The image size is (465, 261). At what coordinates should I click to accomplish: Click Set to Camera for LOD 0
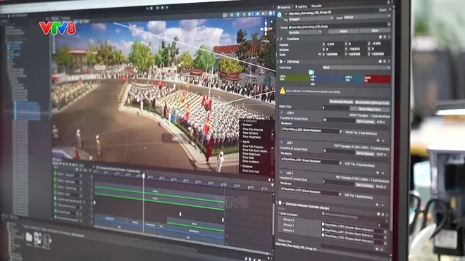(365, 122)
